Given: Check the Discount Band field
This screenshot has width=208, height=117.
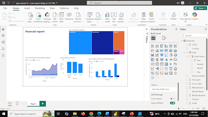Looking at the screenshot, I should [x=187, y=76].
